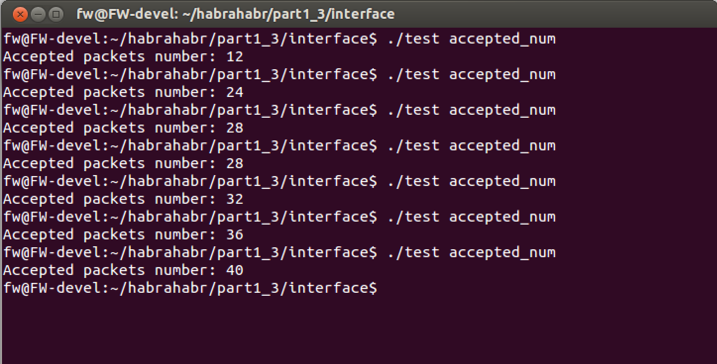Minimize the terminal window
Screen dimensions: 717x364
(38, 14)
